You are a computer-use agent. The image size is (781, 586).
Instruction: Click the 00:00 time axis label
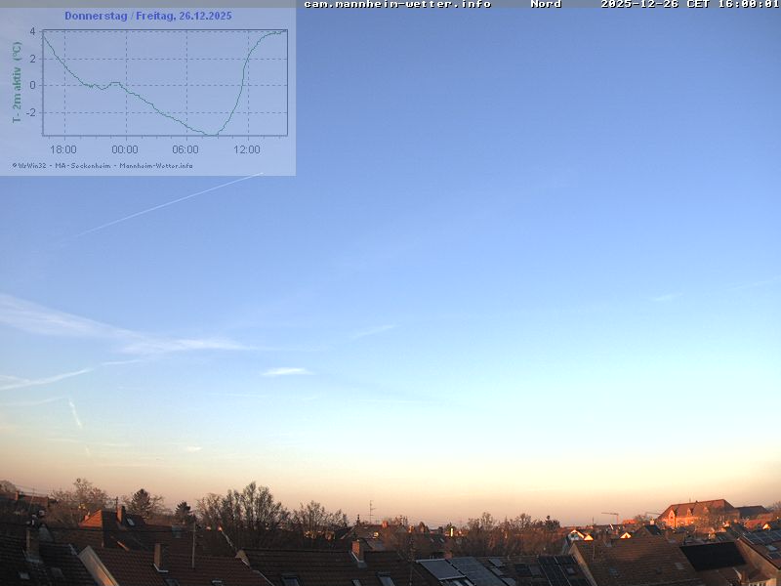tap(125, 149)
